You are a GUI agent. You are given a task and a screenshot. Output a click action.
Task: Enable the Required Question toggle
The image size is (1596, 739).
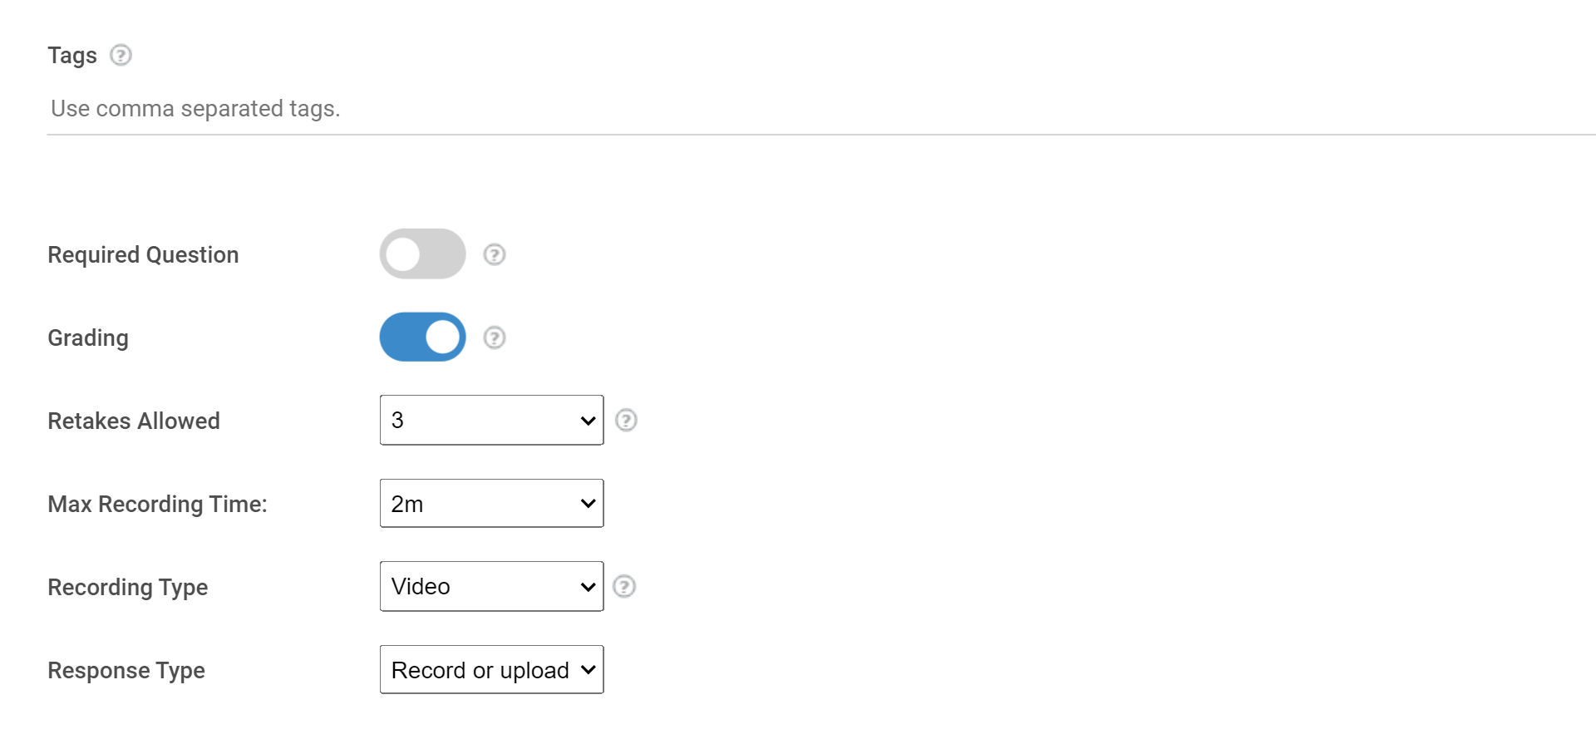(x=422, y=254)
